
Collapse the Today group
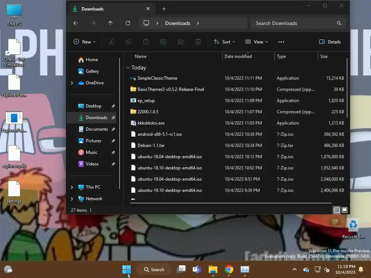[128, 68]
